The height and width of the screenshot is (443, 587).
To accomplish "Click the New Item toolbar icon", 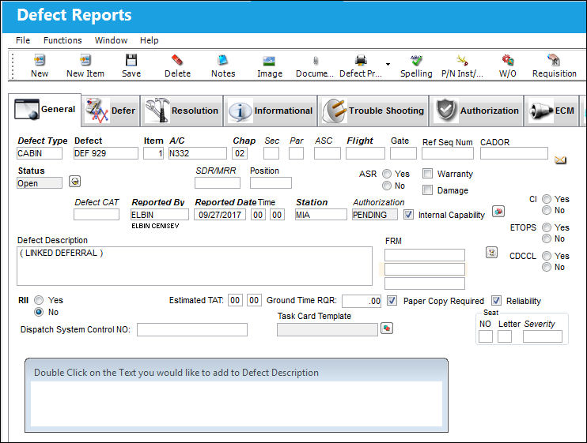I will (x=85, y=60).
